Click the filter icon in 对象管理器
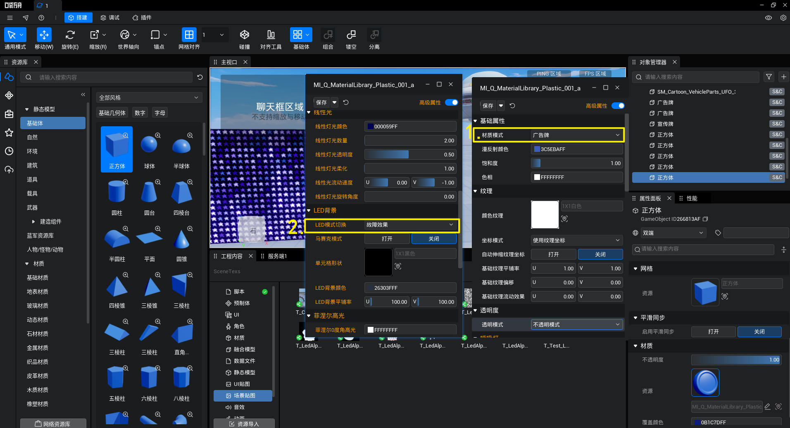 coord(769,77)
